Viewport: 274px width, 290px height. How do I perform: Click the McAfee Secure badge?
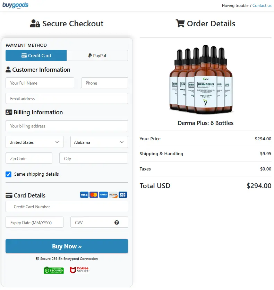(x=79, y=270)
